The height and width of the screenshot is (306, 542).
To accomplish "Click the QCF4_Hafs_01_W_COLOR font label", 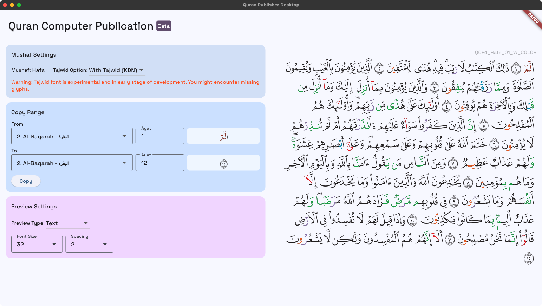I will pos(505,53).
